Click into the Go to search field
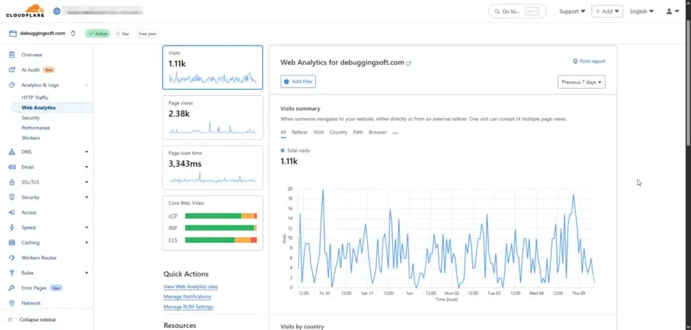Viewport: 691px width, 330px height. click(x=518, y=11)
